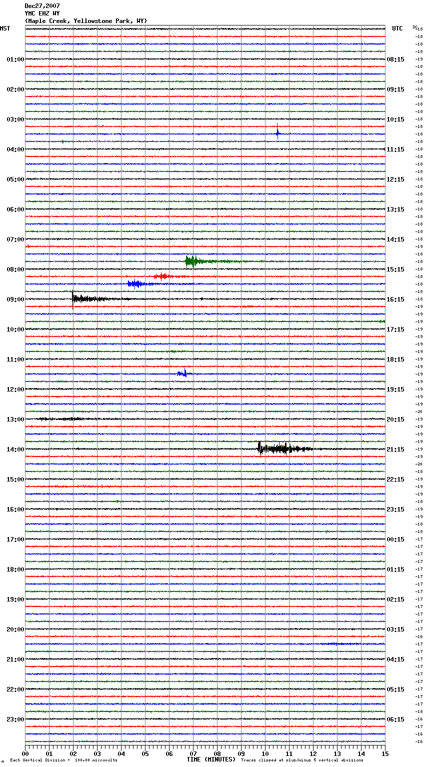Select the 23:00 MST time label

click(15, 719)
